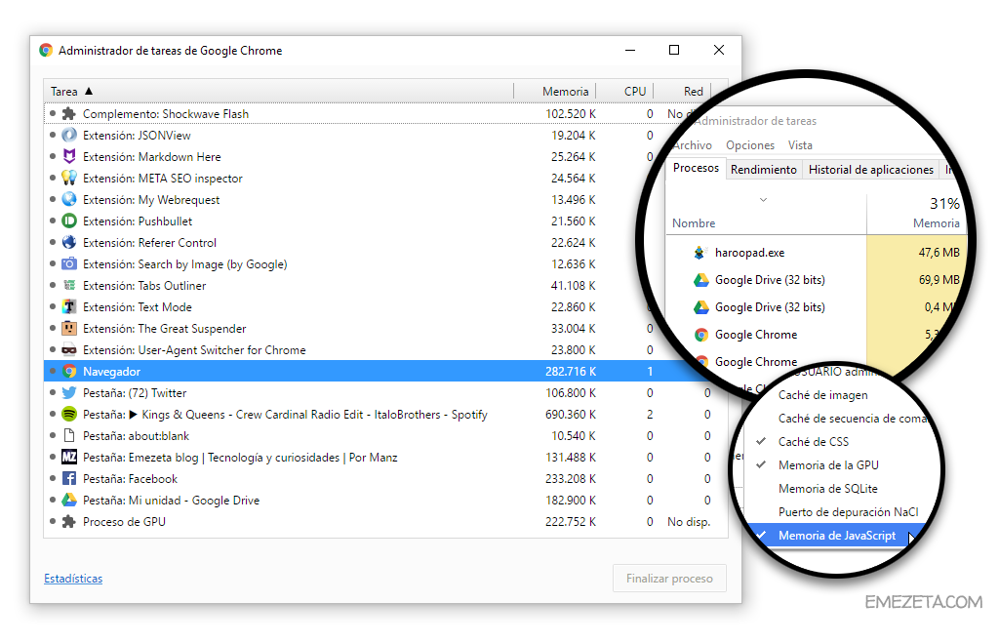Viewport: 999px width, 643px height.
Task: Select the haroopad.exe process row
Action: (x=817, y=253)
